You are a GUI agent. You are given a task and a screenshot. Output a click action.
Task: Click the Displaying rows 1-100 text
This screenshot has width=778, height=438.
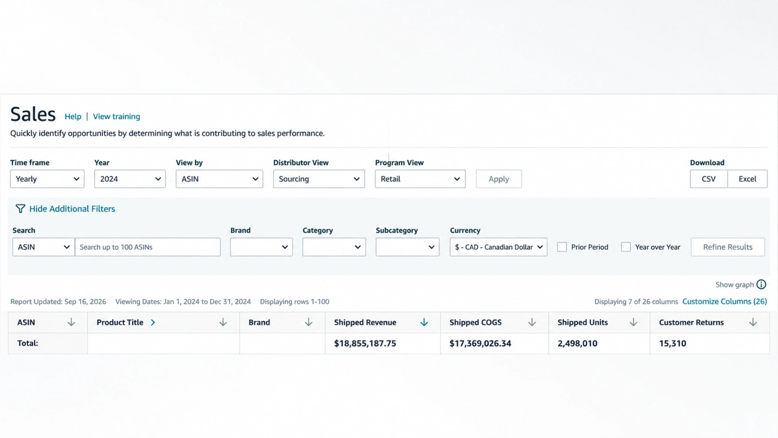(295, 301)
